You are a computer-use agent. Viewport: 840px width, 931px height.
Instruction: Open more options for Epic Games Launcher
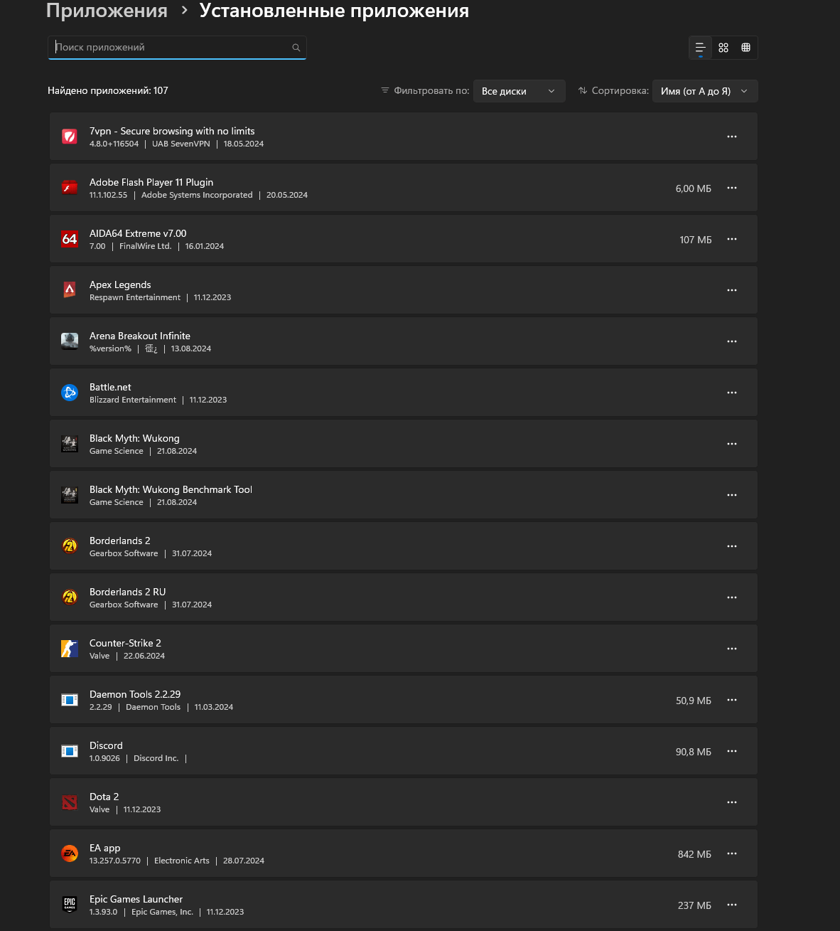point(732,905)
